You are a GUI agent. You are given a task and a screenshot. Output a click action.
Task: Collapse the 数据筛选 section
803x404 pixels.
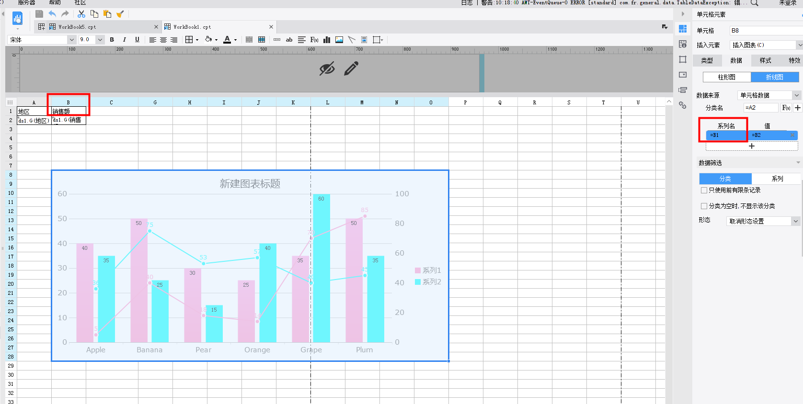798,163
